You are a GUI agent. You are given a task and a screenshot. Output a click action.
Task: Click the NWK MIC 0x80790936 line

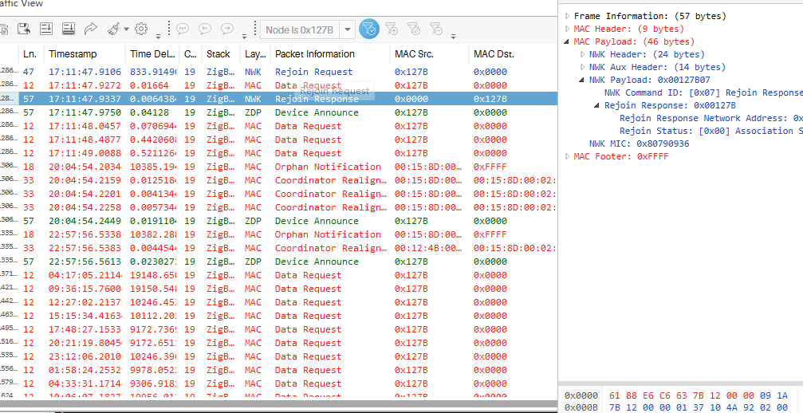pos(639,144)
